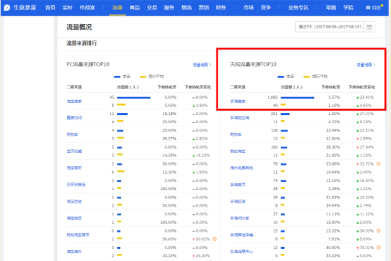Open the 淘宝首页 source link
The width and height of the screenshot is (391, 261).
point(74,168)
